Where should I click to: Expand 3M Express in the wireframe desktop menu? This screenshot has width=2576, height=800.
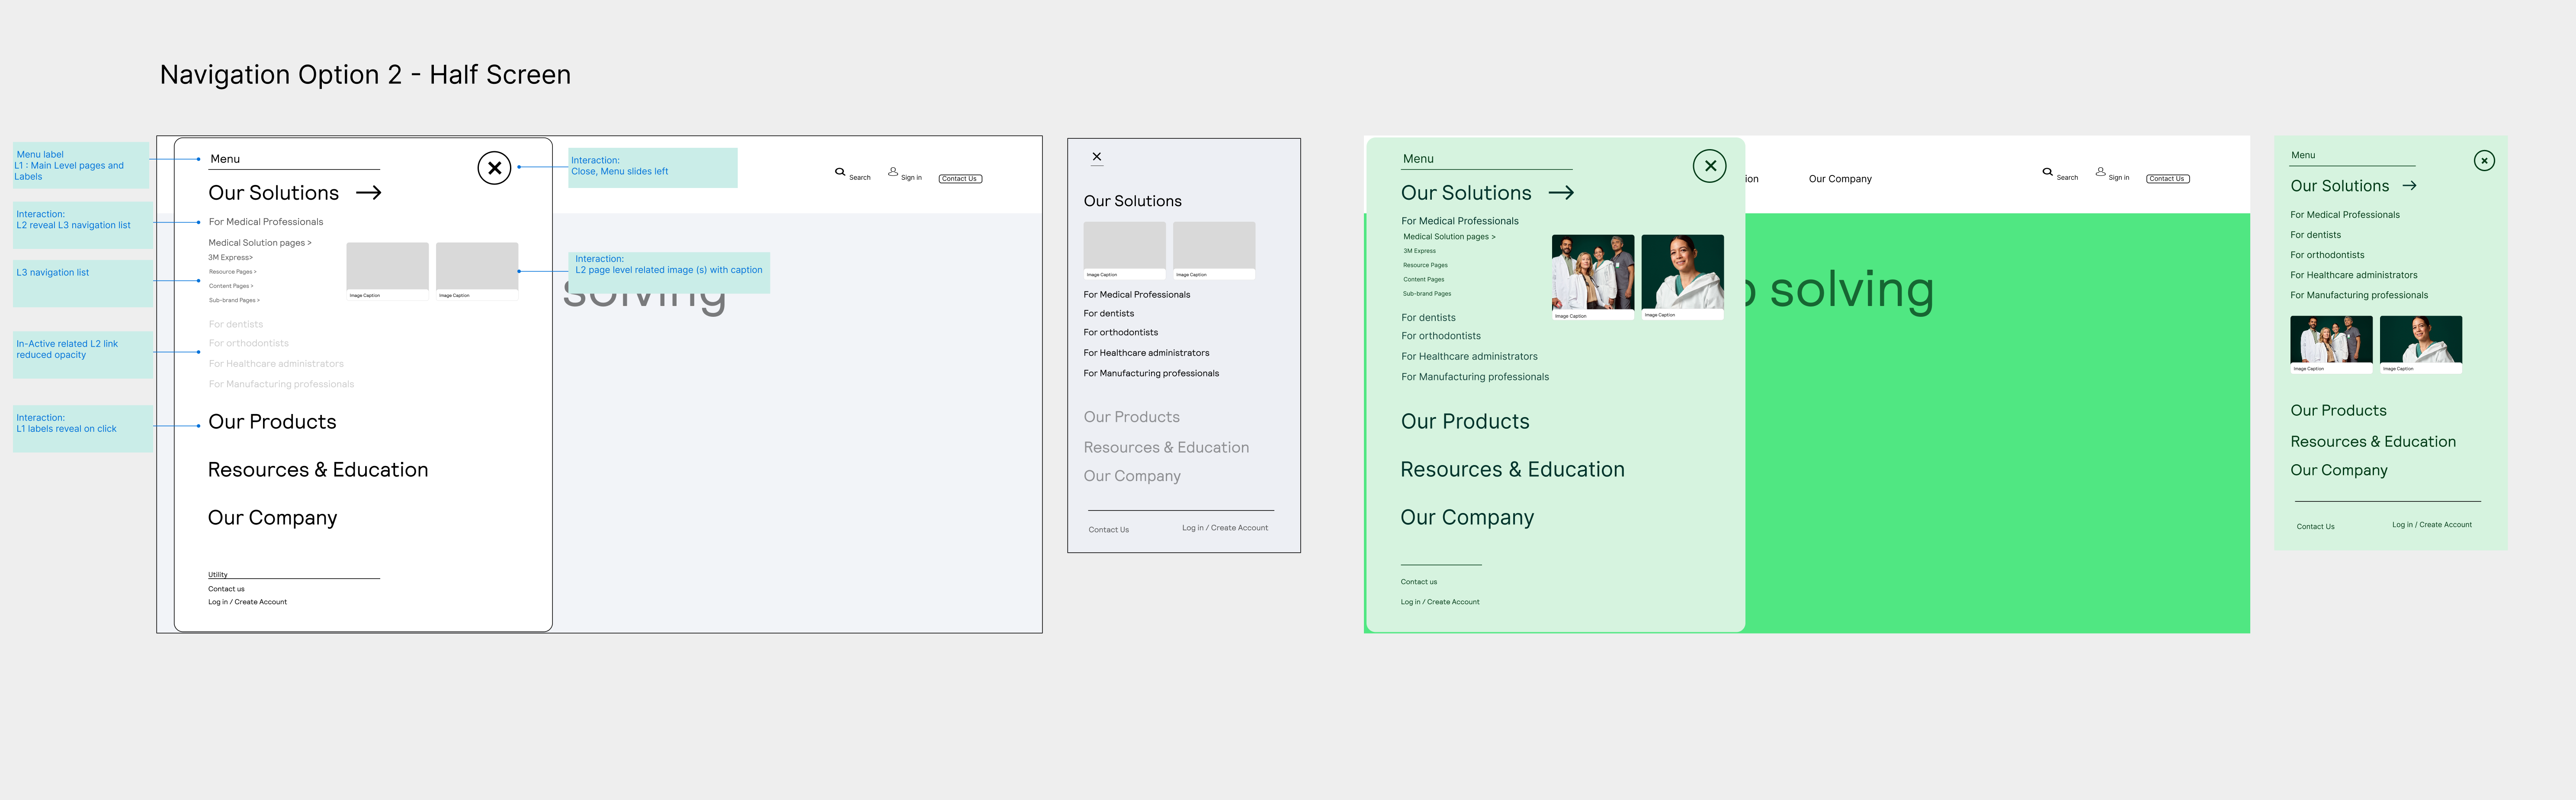pos(231,258)
